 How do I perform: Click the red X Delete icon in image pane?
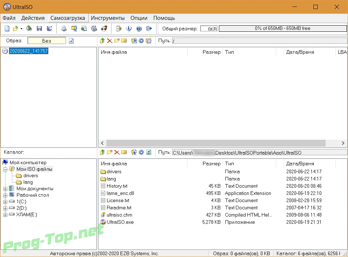click(110, 41)
